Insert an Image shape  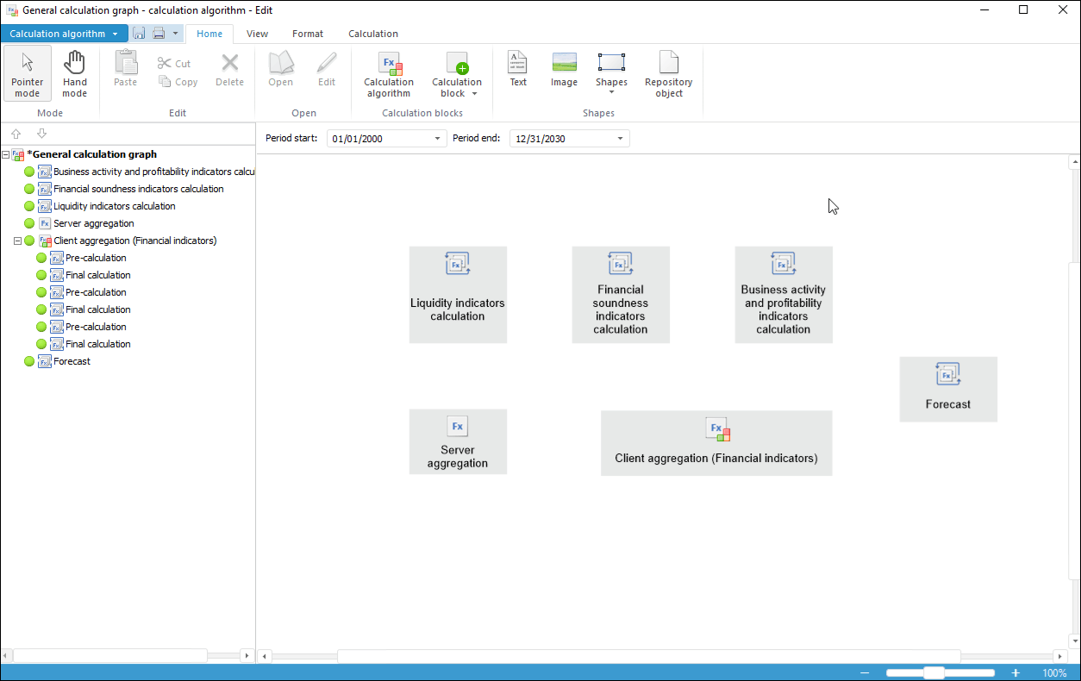tap(564, 69)
